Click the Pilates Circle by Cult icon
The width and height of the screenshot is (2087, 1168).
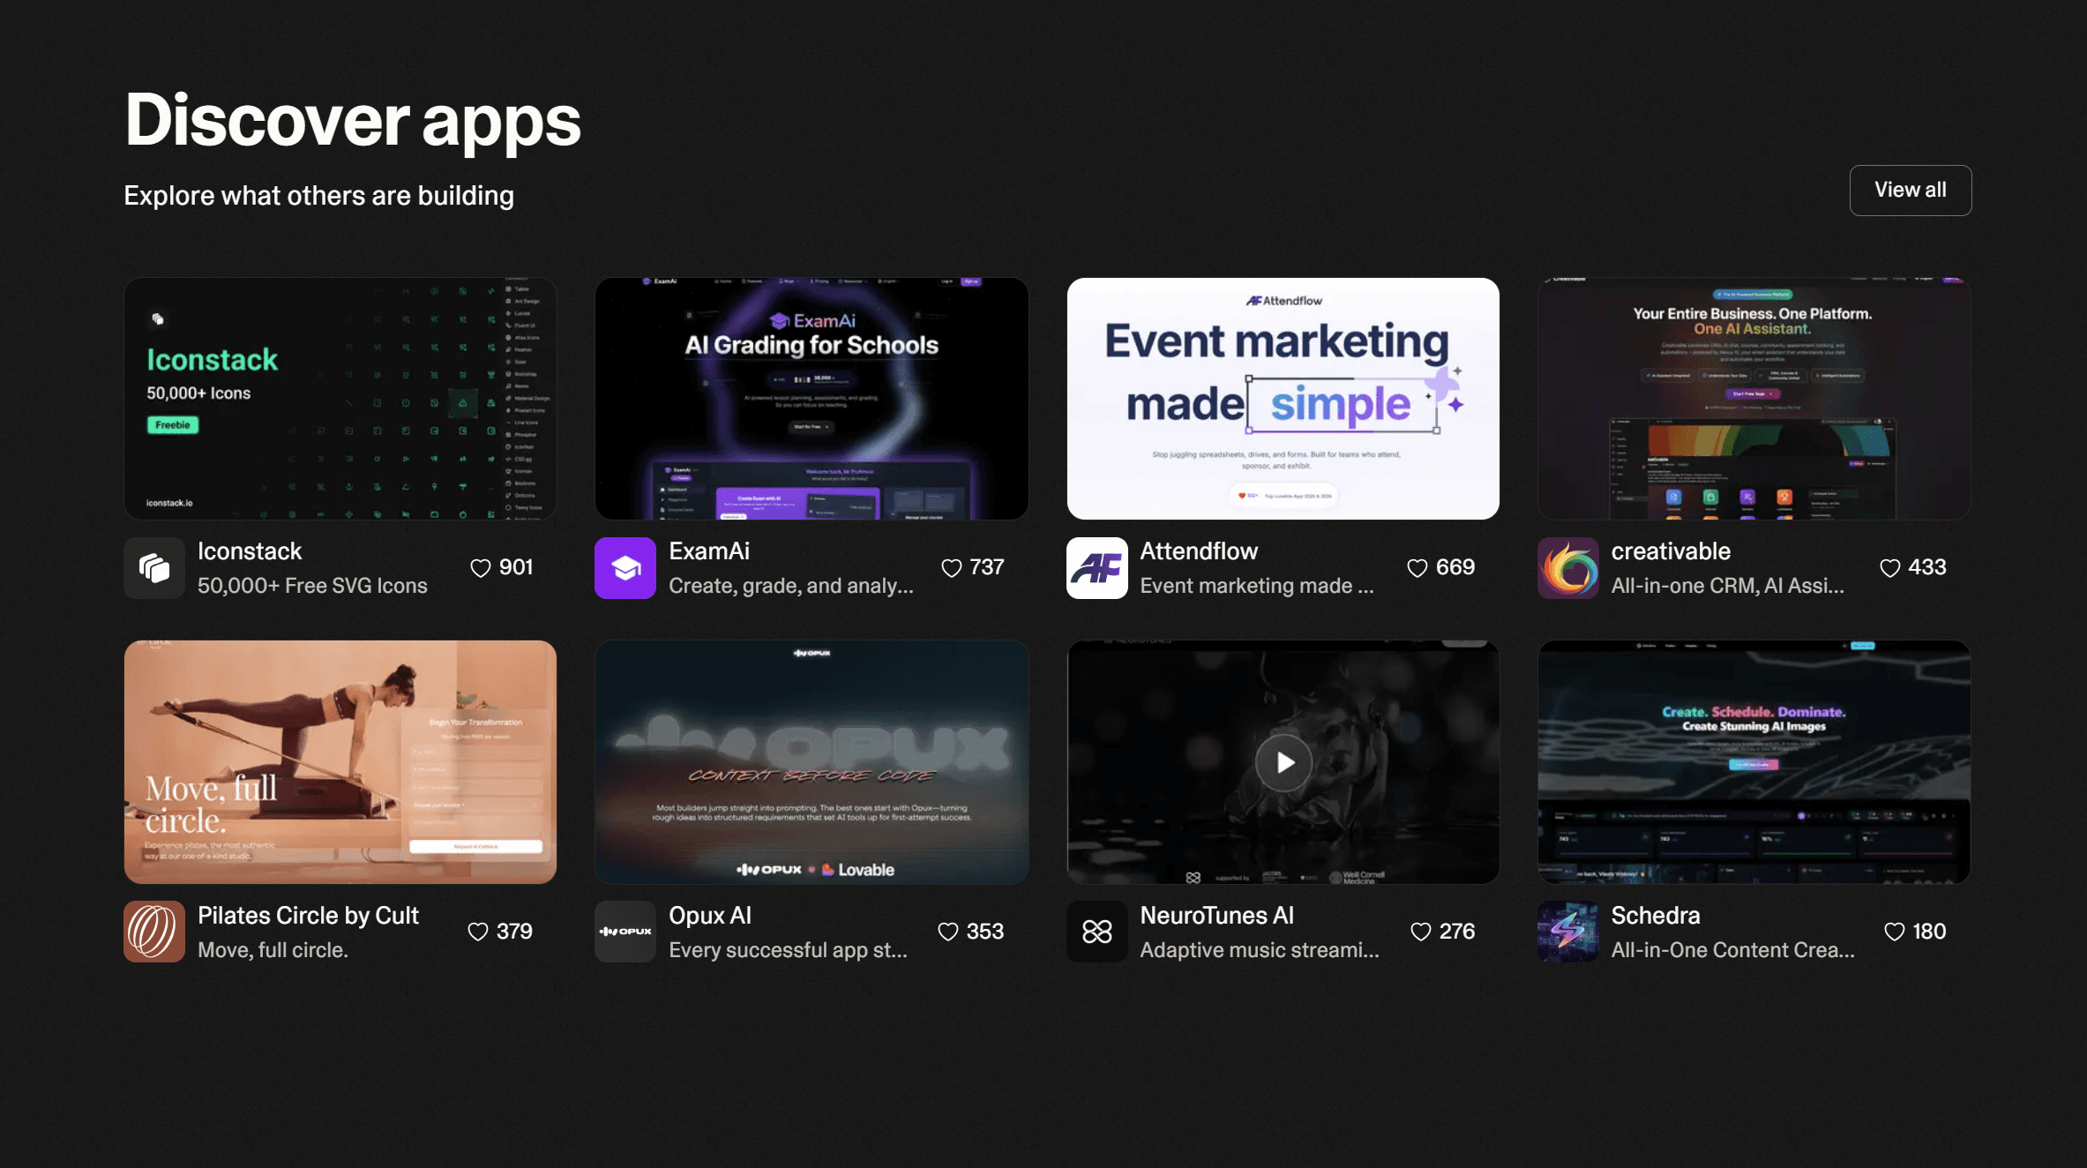click(x=154, y=932)
